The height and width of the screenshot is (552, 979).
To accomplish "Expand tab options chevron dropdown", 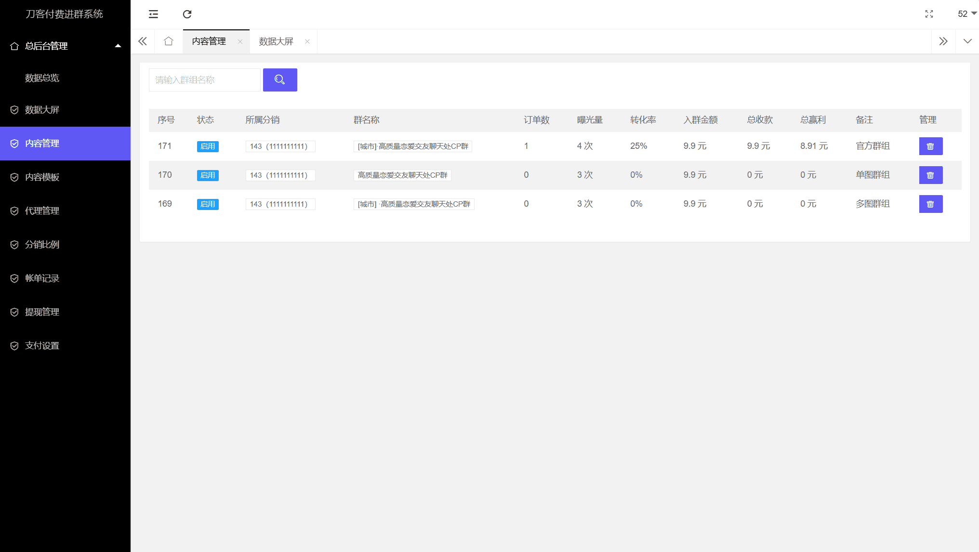I will click(x=967, y=41).
